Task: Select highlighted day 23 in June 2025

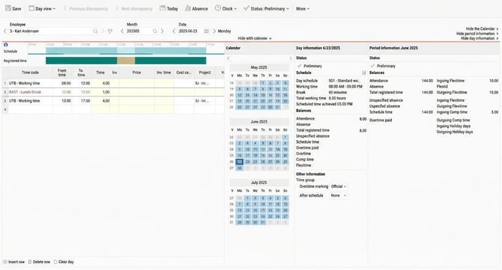Action: 239,162
